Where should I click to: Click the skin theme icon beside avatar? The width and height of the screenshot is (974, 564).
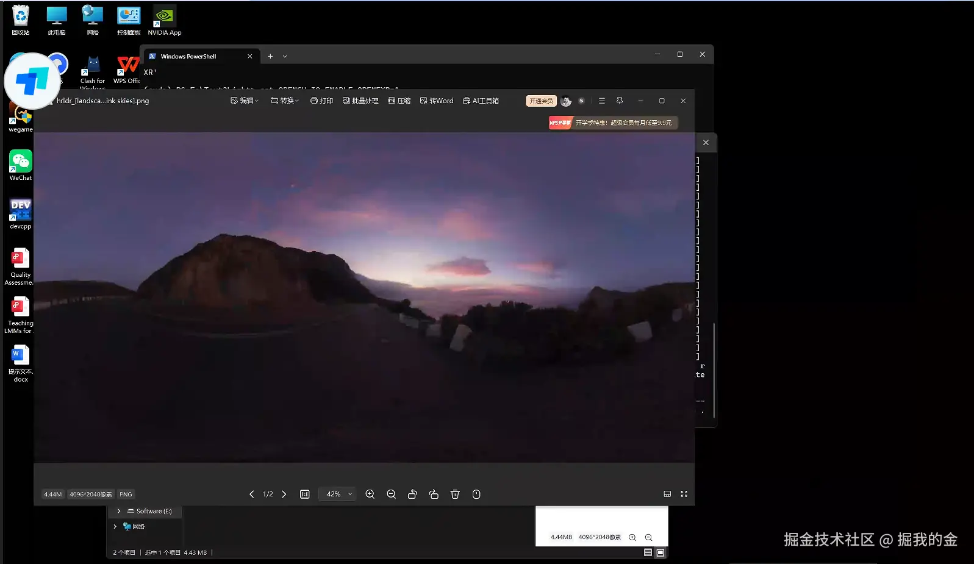coord(581,101)
